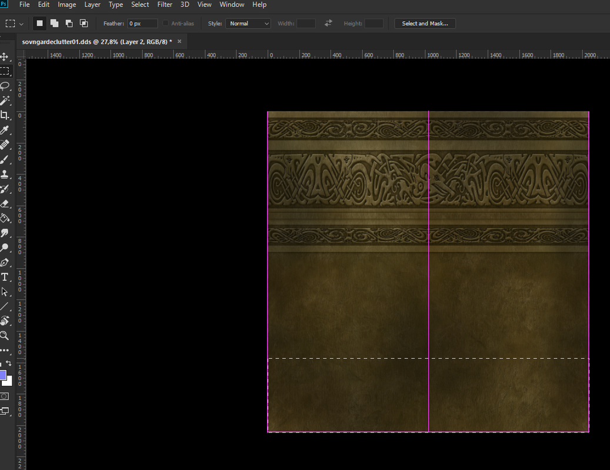Click the Feather value field
This screenshot has height=470, width=610.
coord(143,23)
